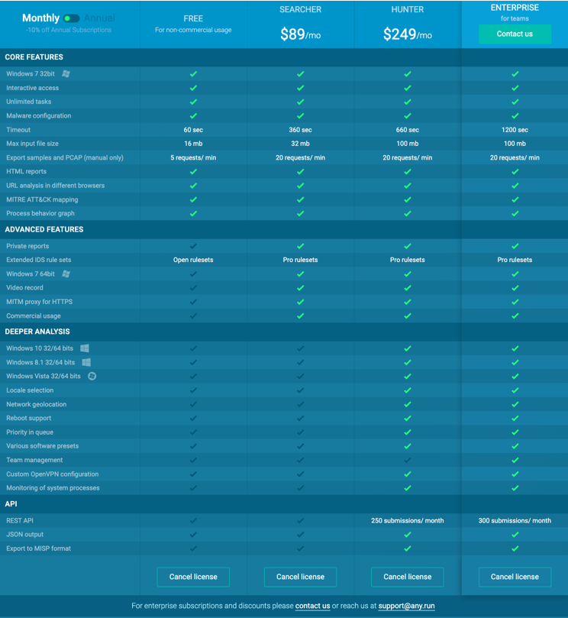Image resolution: width=568 pixels, height=618 pixels.
Task: Cancel license under the Enterprise plan
Action: click(x=515, y=577)
